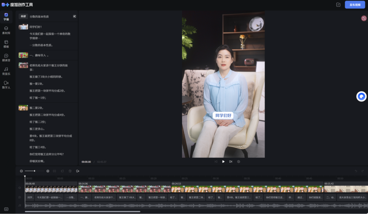Select subtitle chip 猴王做了3块大... in timeline
This screenshot has width=368, height=214.
(127, 197)
